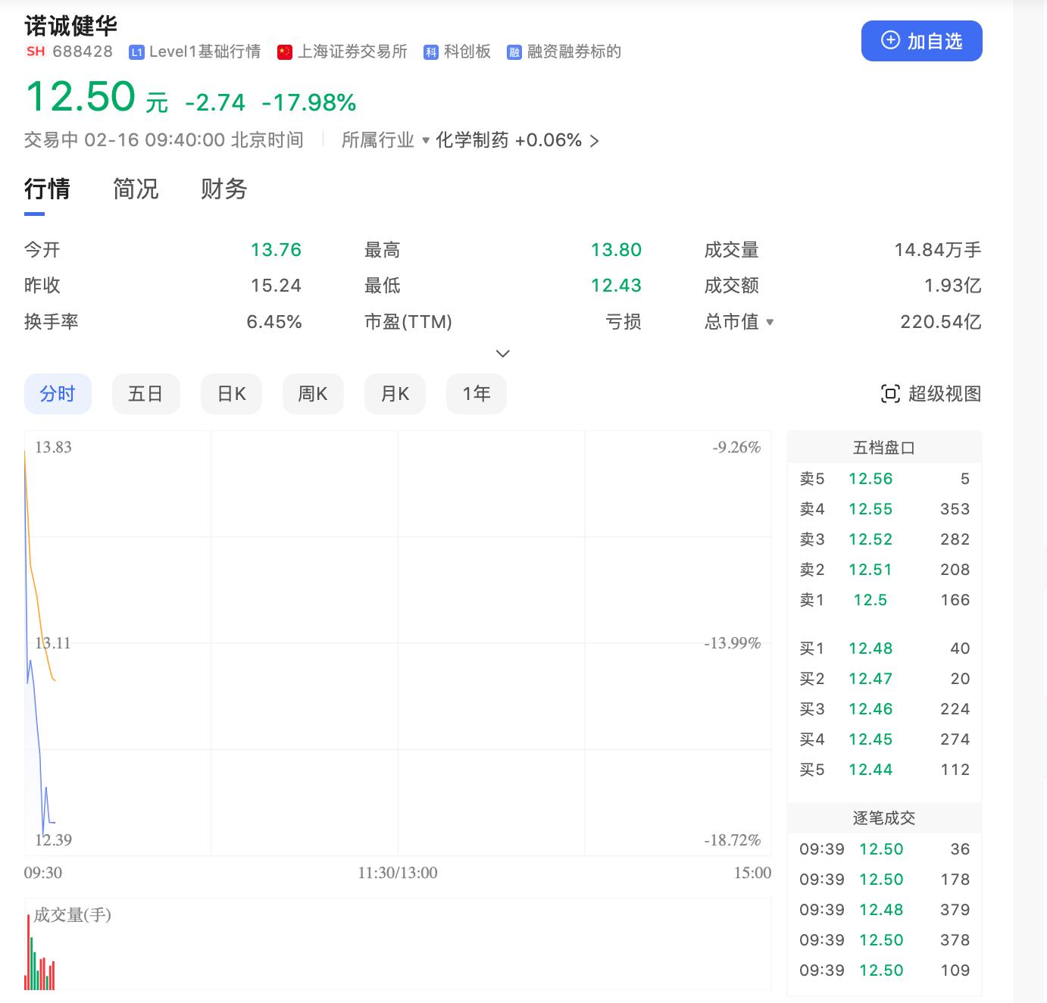1047x1003 pixels.
Task: Switch to the 行情 tab
Action: click(x=47, y=189)
